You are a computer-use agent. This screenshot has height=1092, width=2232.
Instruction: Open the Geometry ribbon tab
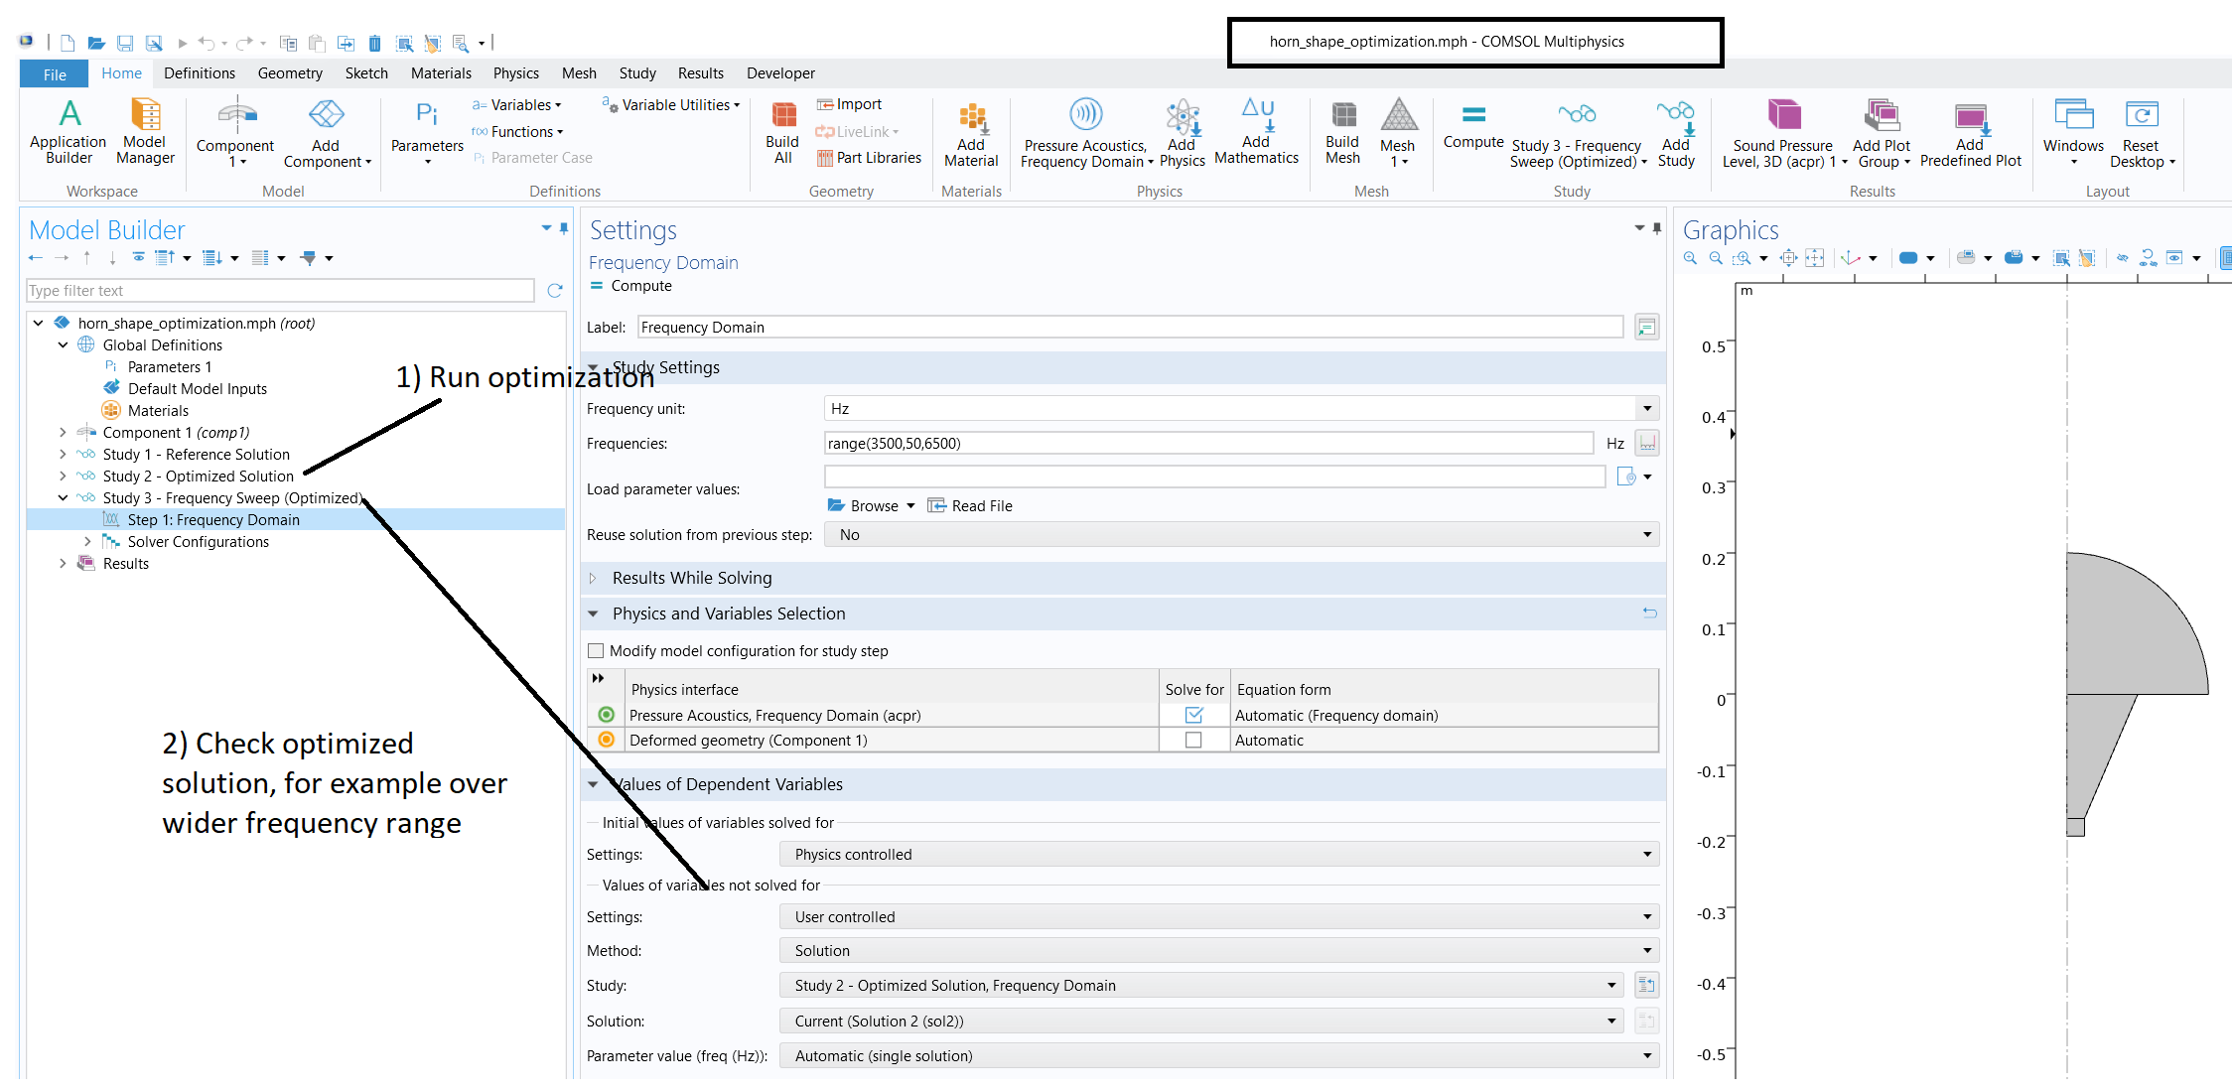289,73
